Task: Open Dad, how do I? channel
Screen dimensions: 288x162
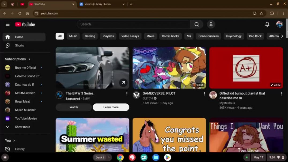Action: pos(24,85)
